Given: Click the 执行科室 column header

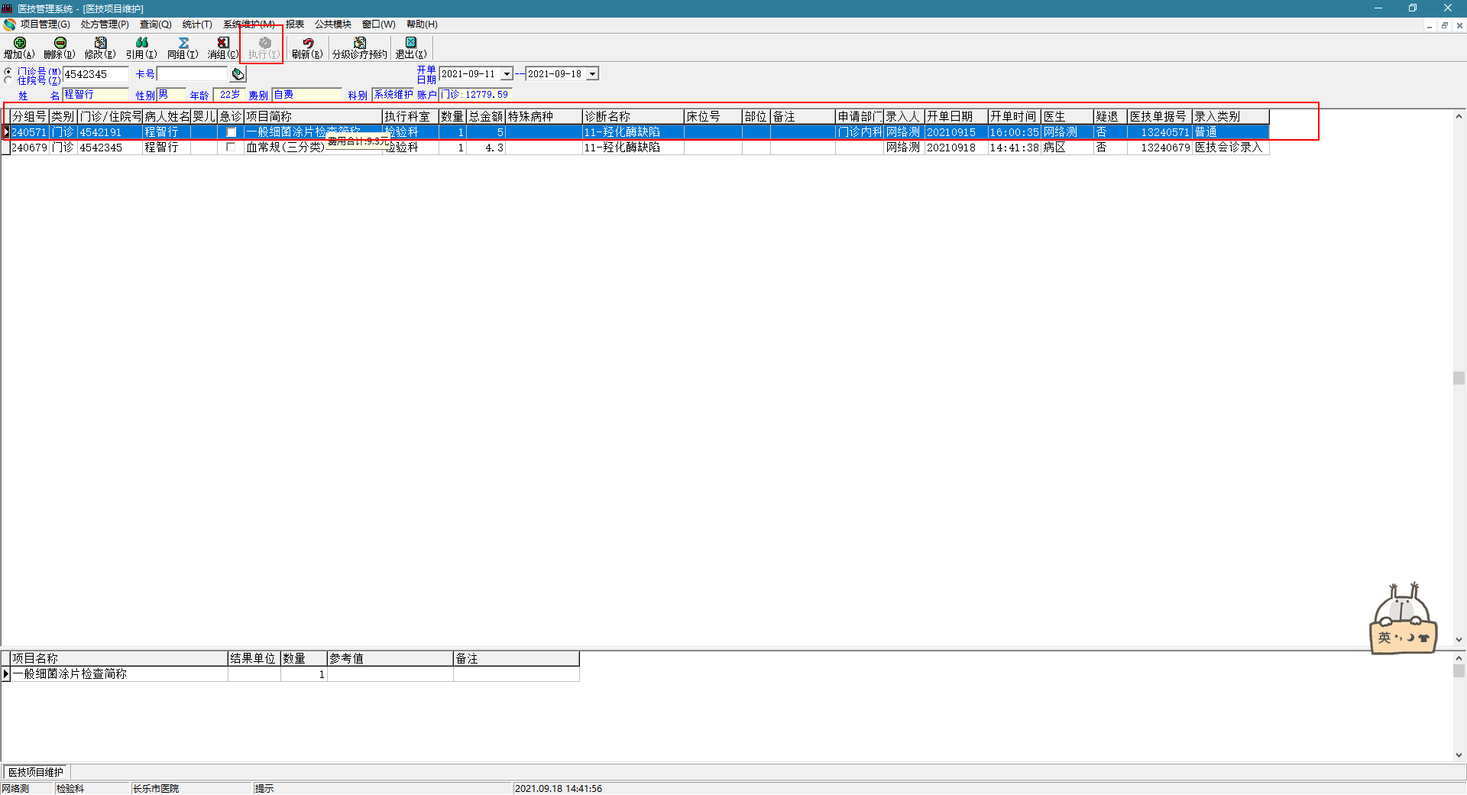Looking at the screenshot, I should (410, 116).
